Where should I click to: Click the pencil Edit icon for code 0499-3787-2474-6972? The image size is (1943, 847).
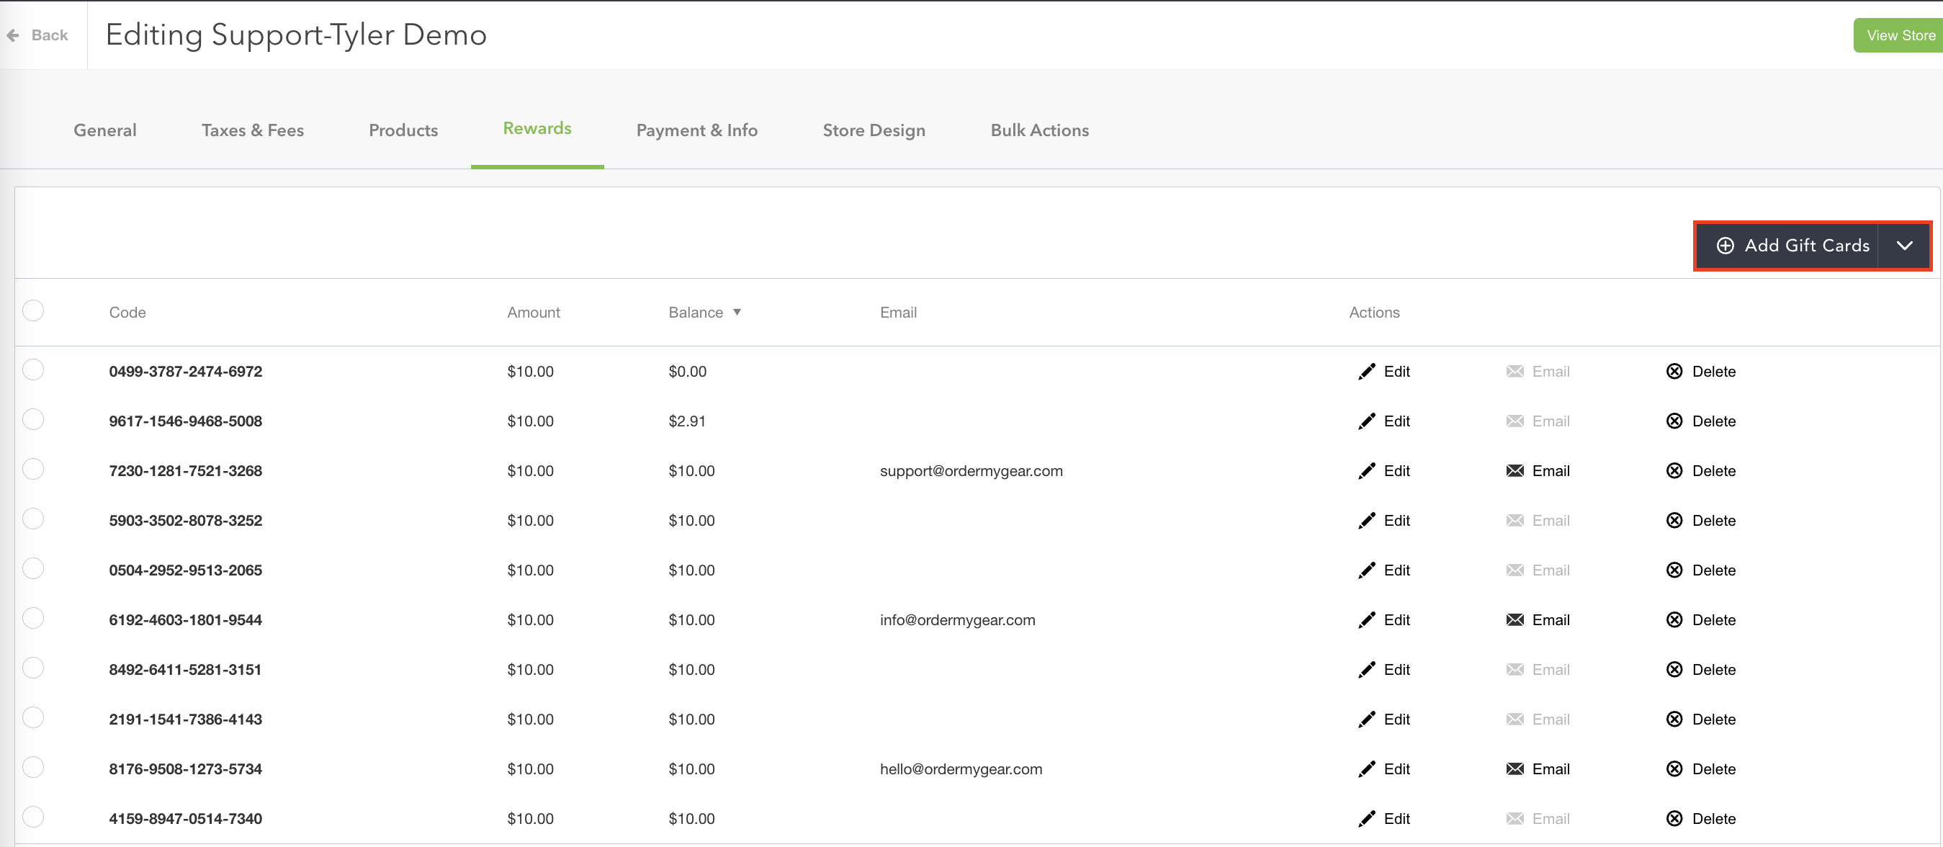click(1366, 372)
